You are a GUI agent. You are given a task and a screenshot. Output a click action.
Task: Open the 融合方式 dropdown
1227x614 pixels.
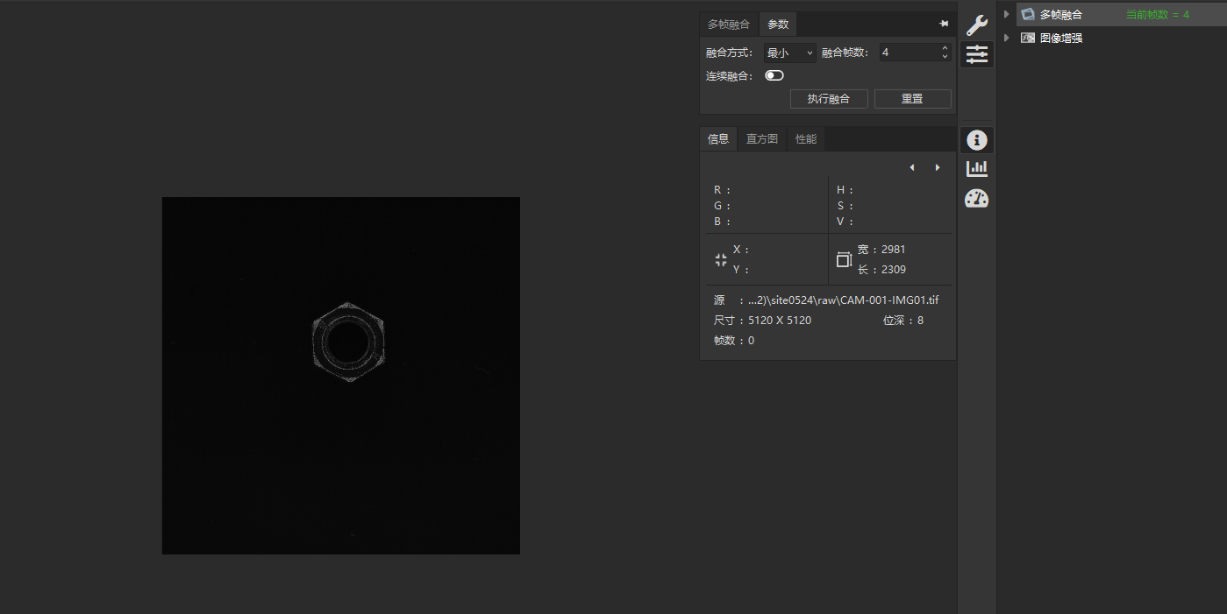(789, 53)
